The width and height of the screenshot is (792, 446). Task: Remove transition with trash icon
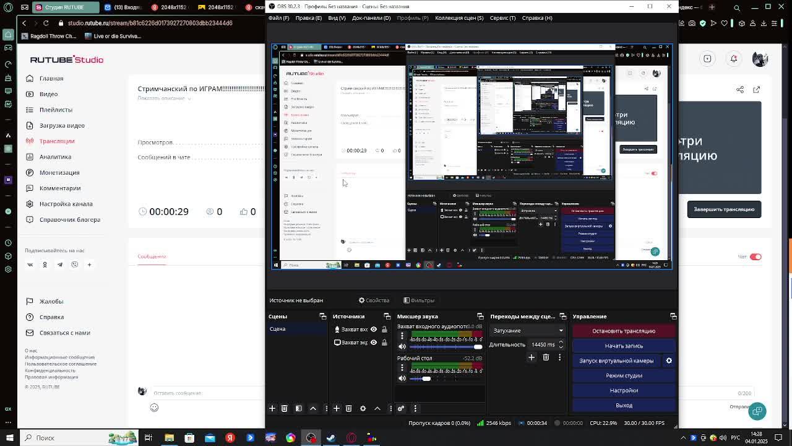pos(546,357)
